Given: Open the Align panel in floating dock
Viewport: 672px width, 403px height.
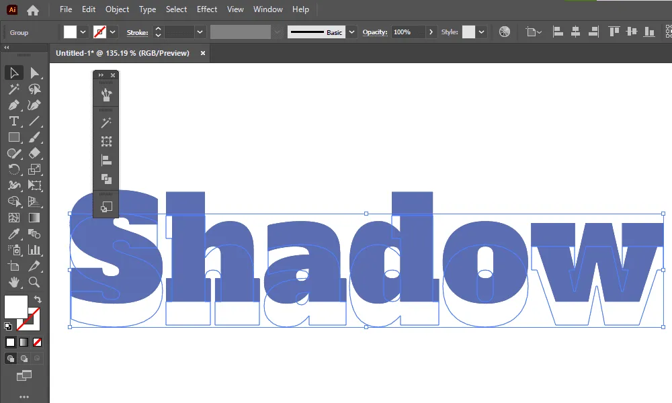Looking at the screenshot, I should click(x=106, y=160).
